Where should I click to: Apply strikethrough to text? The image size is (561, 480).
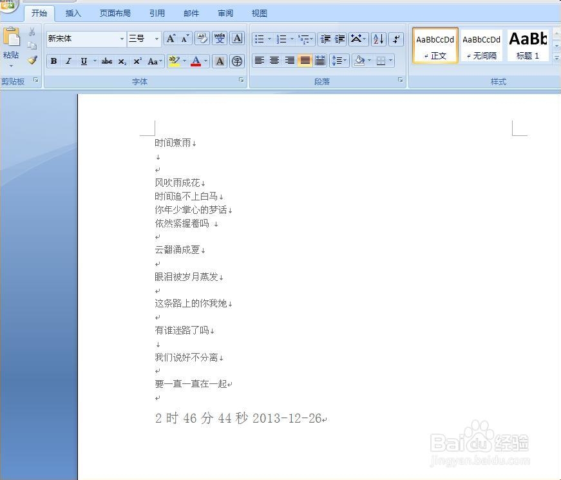pyautogui.click(x=107, y=61)
